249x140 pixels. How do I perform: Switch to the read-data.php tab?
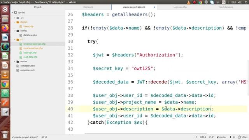[226, 7]
